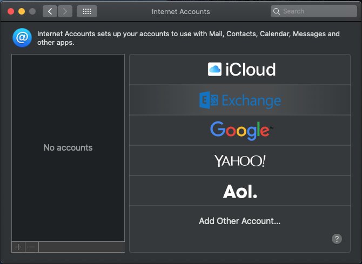Click the empty No accounts list
Image resolution: width=362 pixels, height=264 pixels.
pos(68,147)
